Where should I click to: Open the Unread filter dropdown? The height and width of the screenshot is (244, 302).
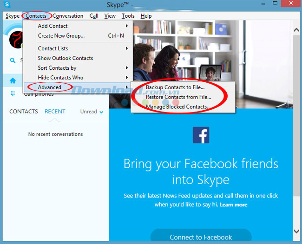[92, 112]
